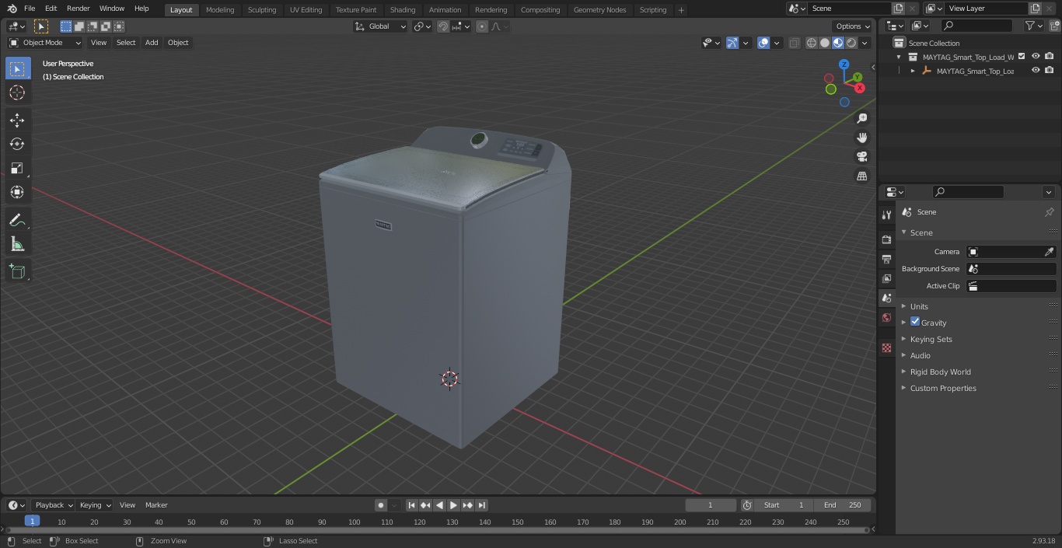
Task: Disable render camera for MAYTAG object
Action: coord(1050,71)
